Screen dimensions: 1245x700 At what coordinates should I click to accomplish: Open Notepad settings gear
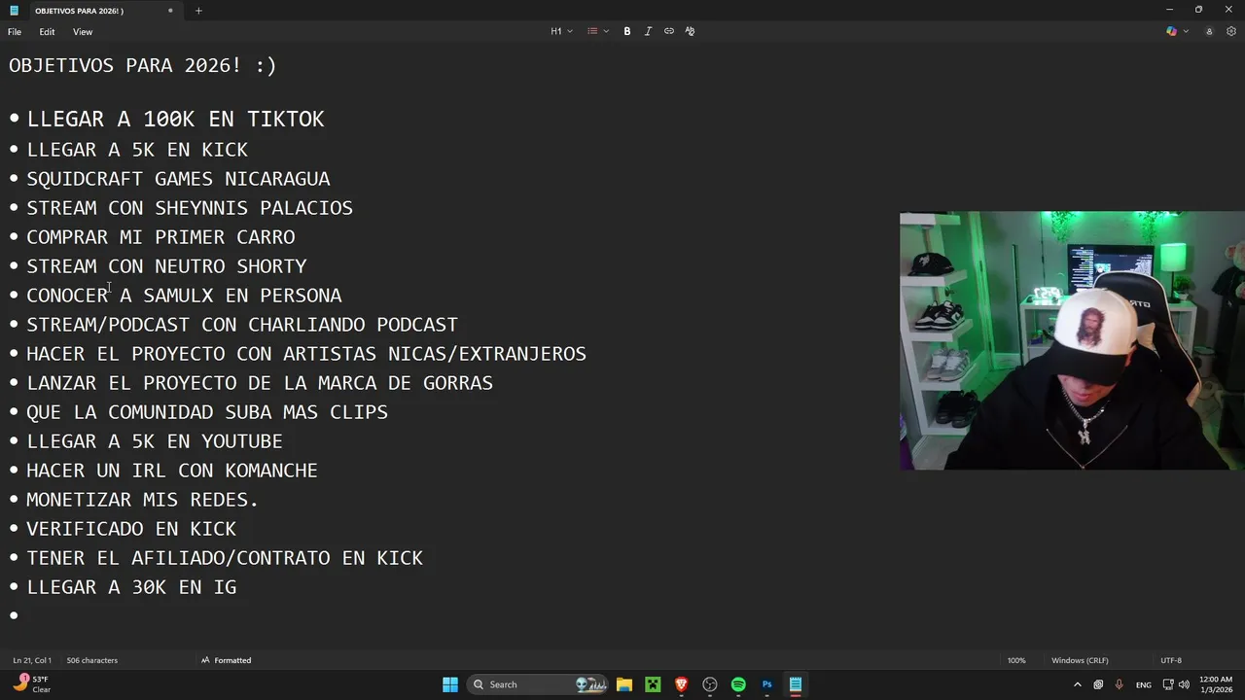pos(1230,31)
